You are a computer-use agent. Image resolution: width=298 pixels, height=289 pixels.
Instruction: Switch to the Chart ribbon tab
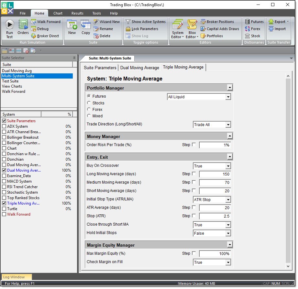pyautogui.click(x=58, y=13)
